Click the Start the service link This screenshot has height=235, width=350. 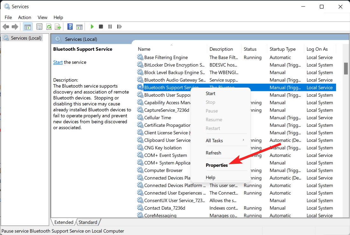click(58, 62)
